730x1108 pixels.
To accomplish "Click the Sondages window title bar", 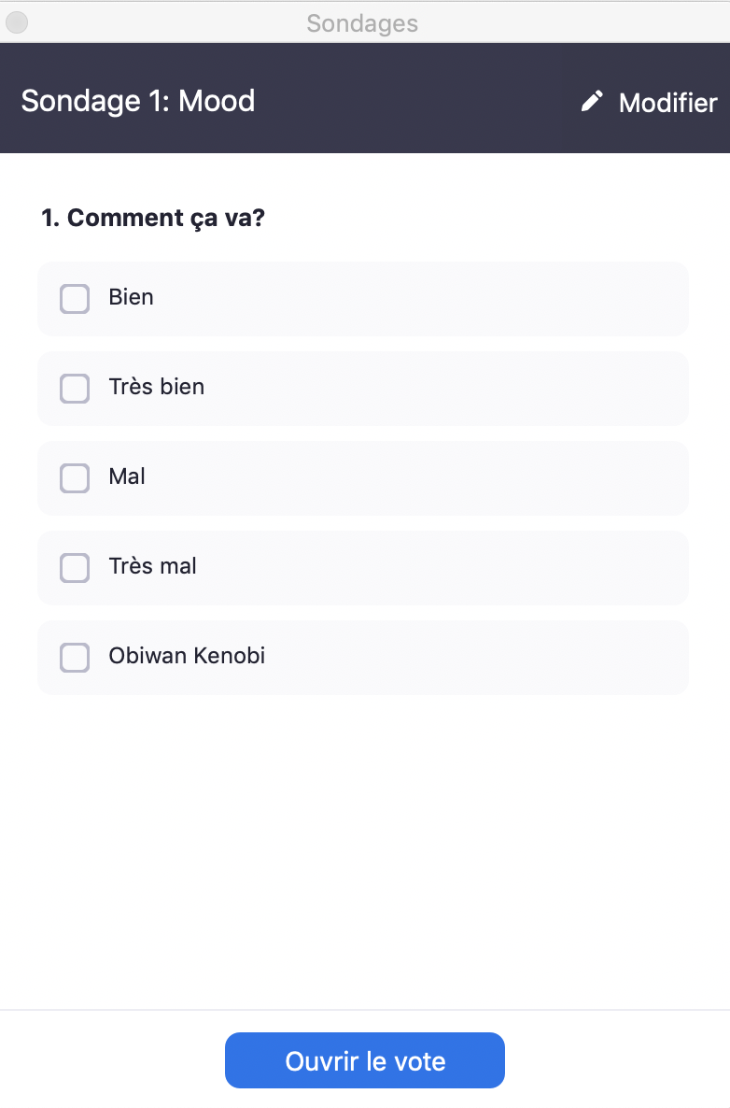I will [362, 23].
